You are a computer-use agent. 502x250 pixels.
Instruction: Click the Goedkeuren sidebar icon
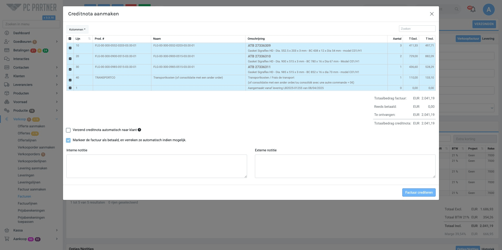7,41
